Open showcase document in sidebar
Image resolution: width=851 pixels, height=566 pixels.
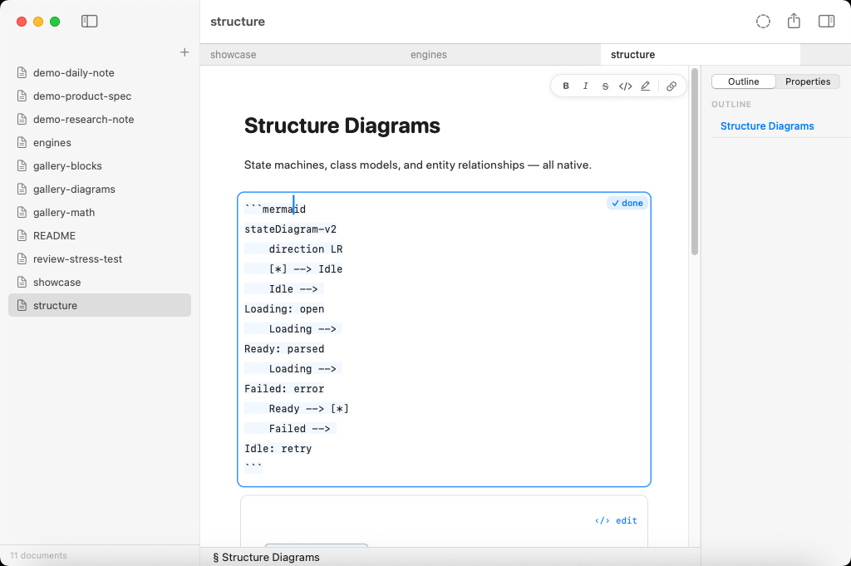click(100, 283)
